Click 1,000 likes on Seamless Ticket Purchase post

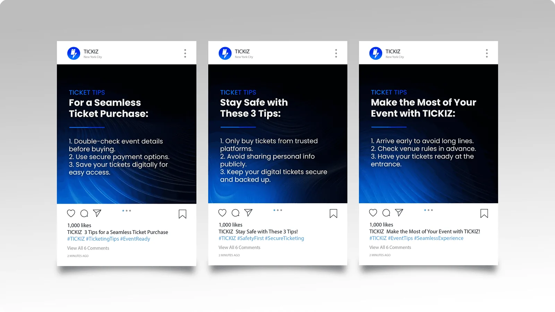79,225
